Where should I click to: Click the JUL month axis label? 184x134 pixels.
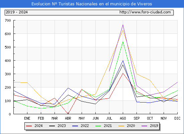pyautogui.click(x=109, y=118)
